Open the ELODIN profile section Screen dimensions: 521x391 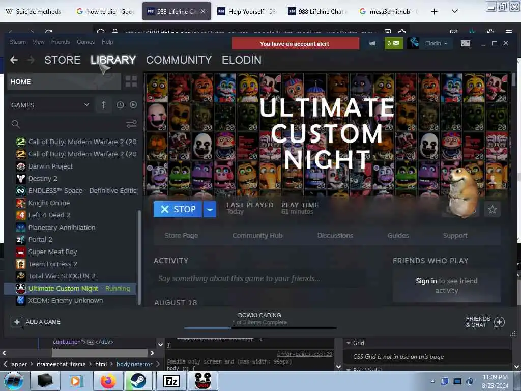(x=242, y=60)
